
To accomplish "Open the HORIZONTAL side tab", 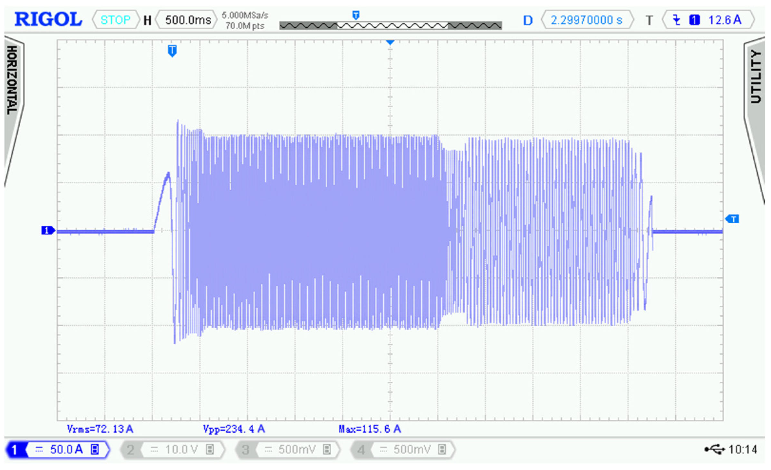I will tap(12, 81).
